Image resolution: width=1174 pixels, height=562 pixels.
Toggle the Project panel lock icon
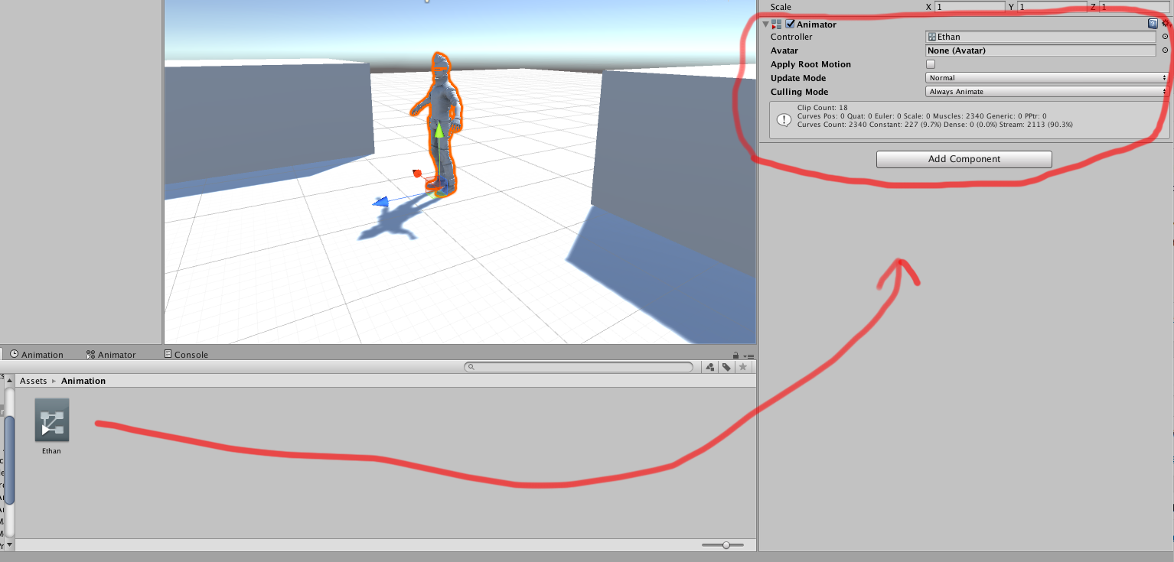(x=735, y=356)
